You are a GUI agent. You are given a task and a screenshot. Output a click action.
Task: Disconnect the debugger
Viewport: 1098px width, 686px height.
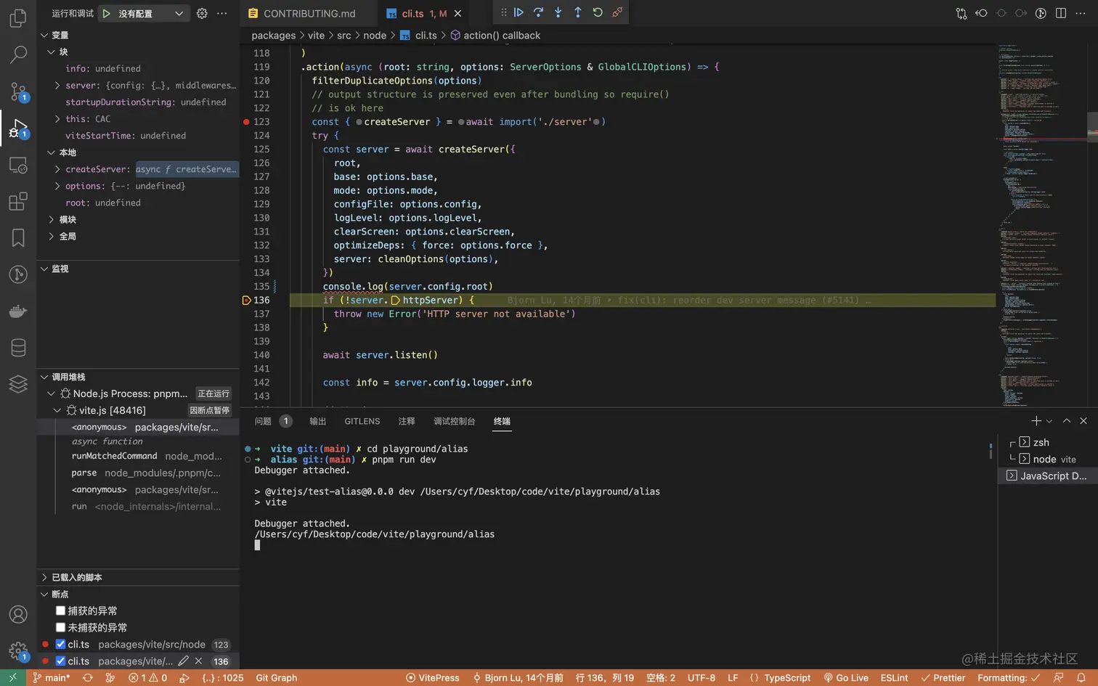617,12
